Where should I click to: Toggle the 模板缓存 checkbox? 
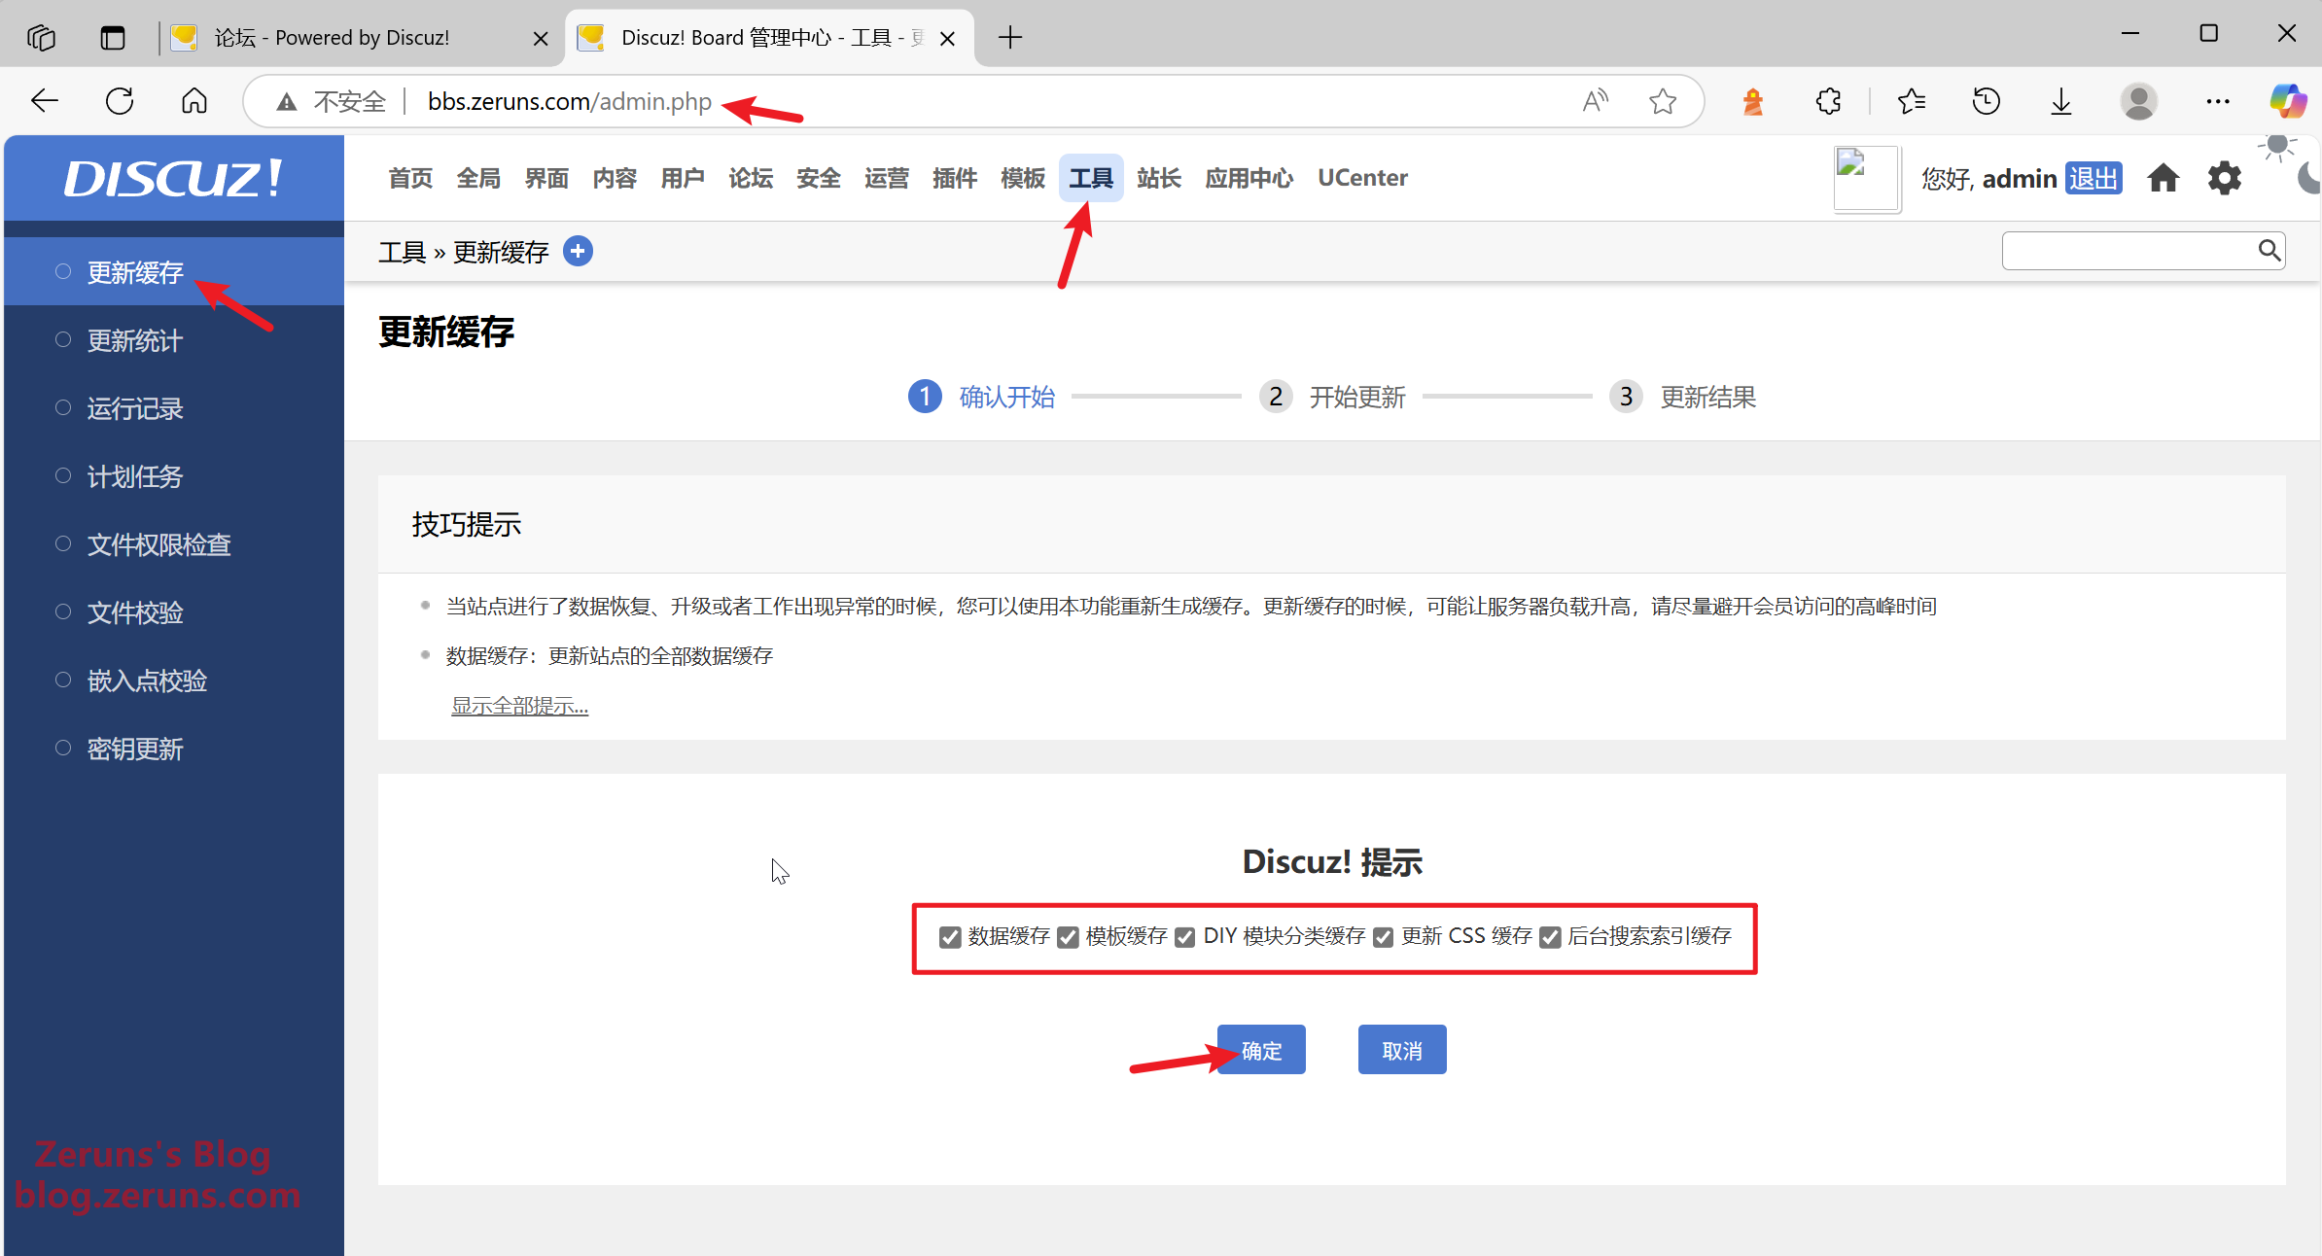(1068, 937)
